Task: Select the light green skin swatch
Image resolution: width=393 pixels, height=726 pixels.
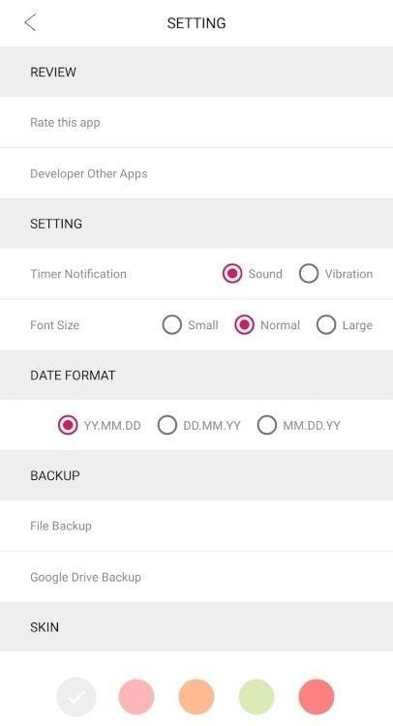Action: coord(257,696)
